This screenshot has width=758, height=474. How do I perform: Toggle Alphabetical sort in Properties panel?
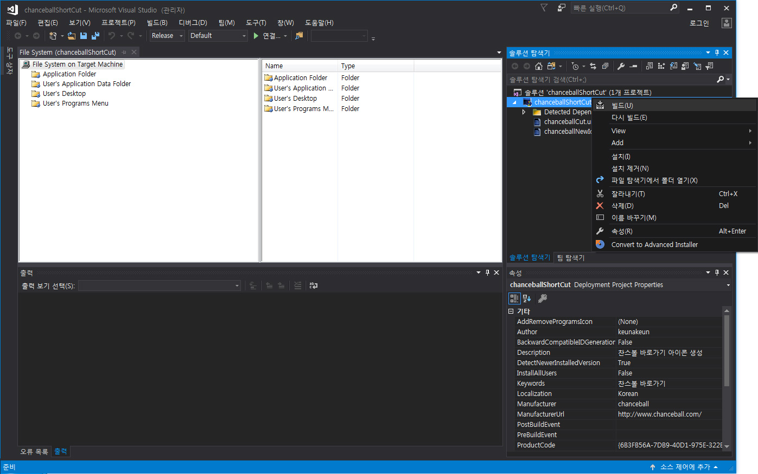tap(527, 298)
